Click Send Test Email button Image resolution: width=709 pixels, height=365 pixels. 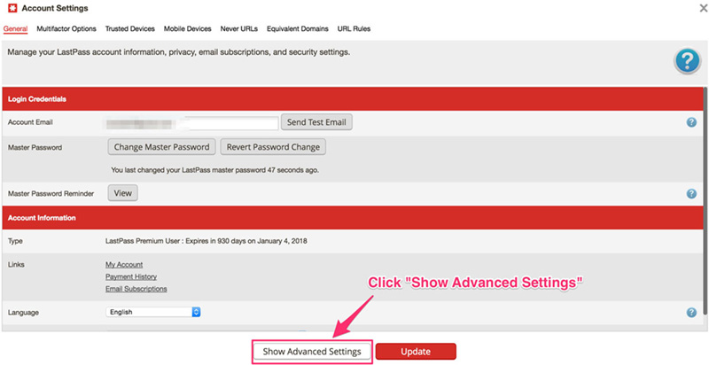click(316, 122)
